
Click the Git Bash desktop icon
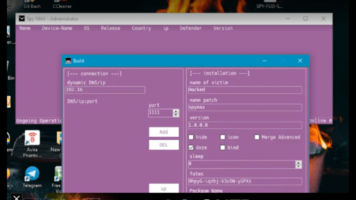32,4
